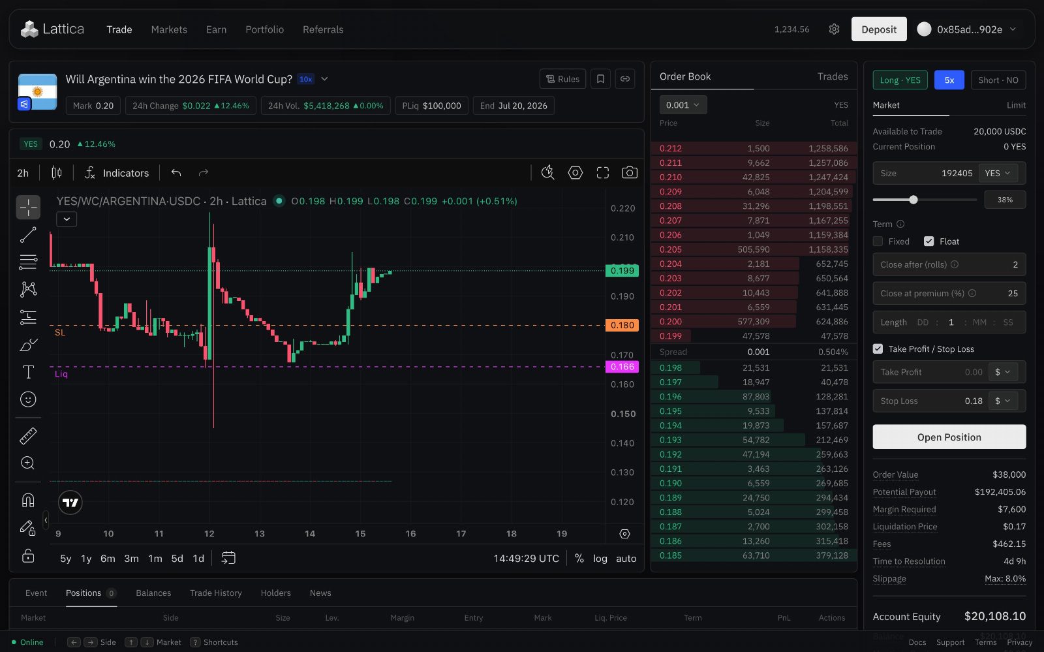1044x652 pixels.
Task: Activate the brush drawing tool
Action: coord(28,345)
